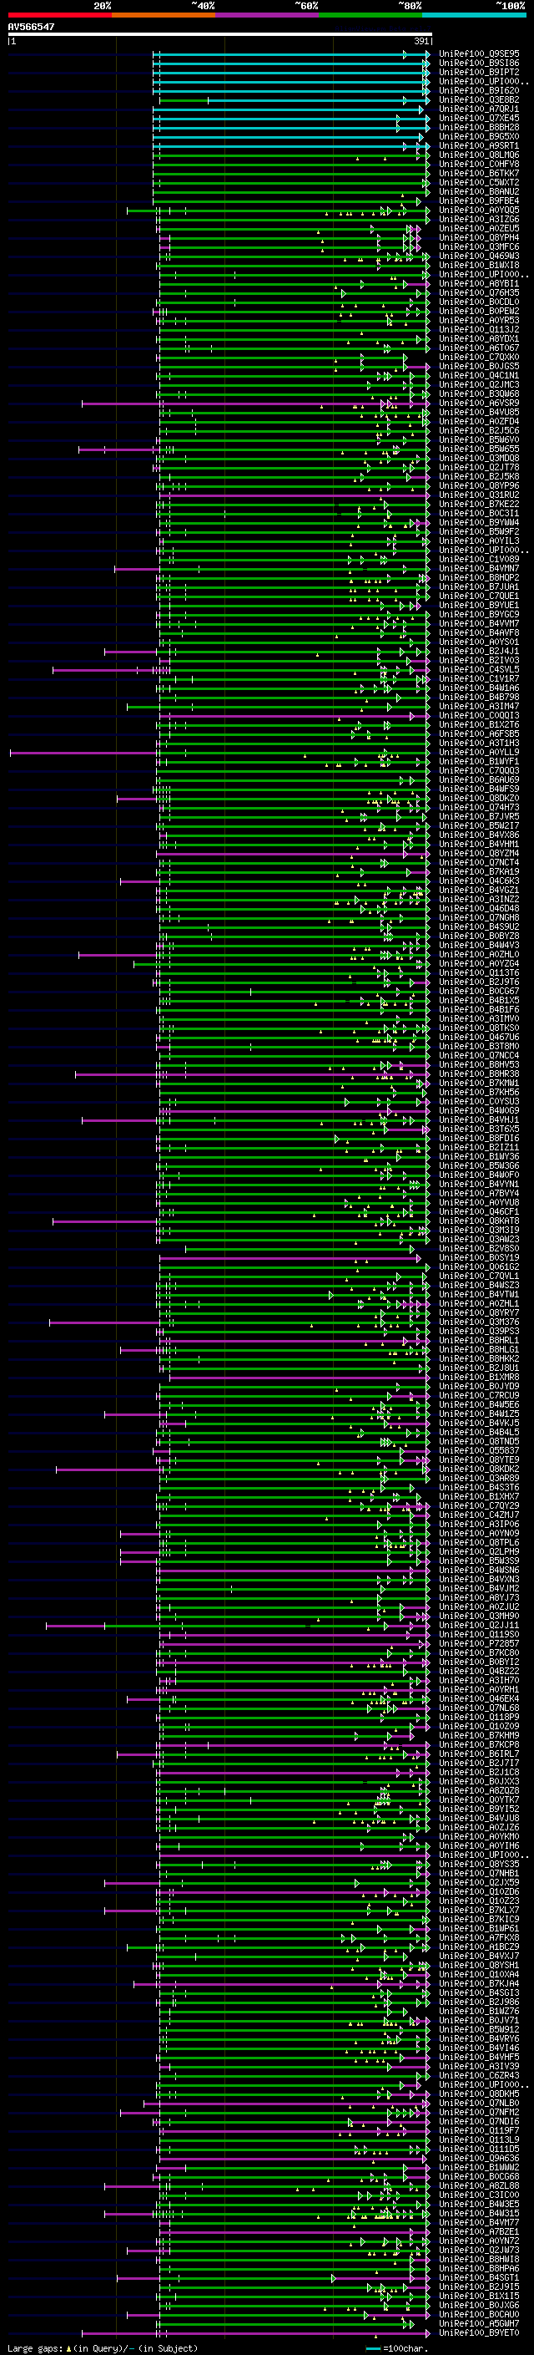534x2355 pixels.
Task: Click hit label UniRef100_Q469W3
Action: tap(479, 256)
